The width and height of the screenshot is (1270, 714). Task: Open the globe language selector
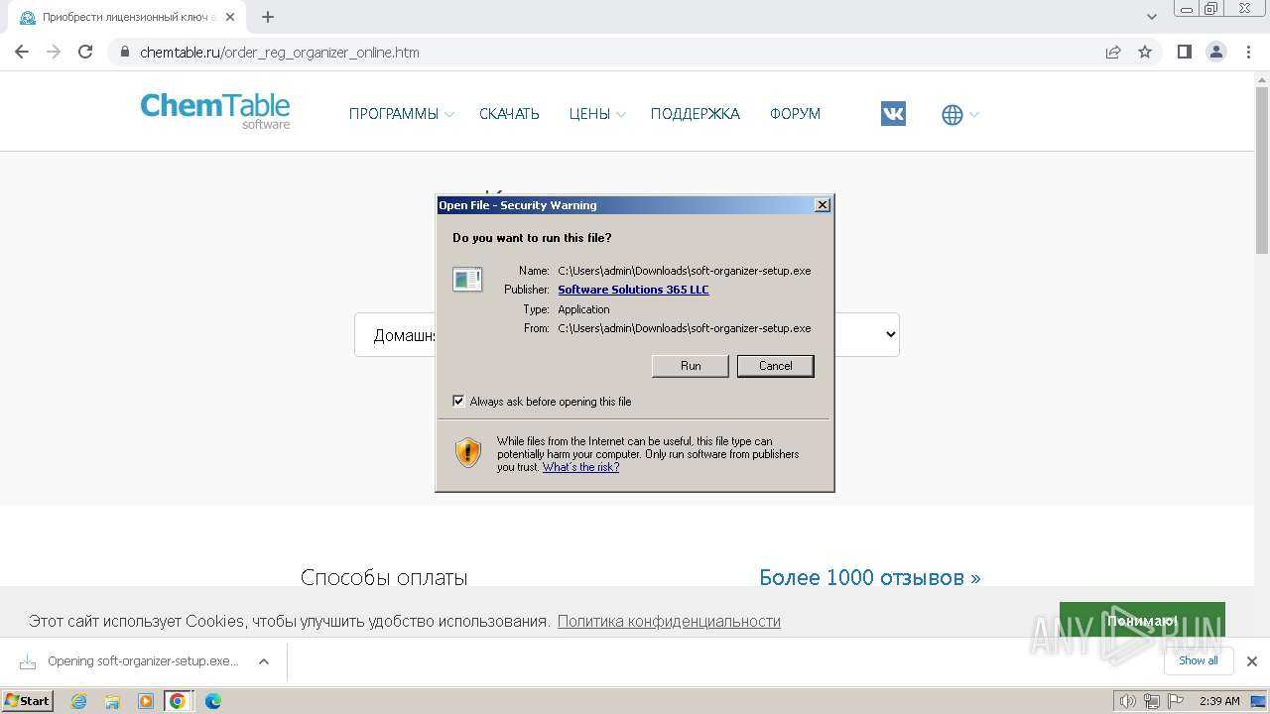pyautogui.click(x=959, y=115)
